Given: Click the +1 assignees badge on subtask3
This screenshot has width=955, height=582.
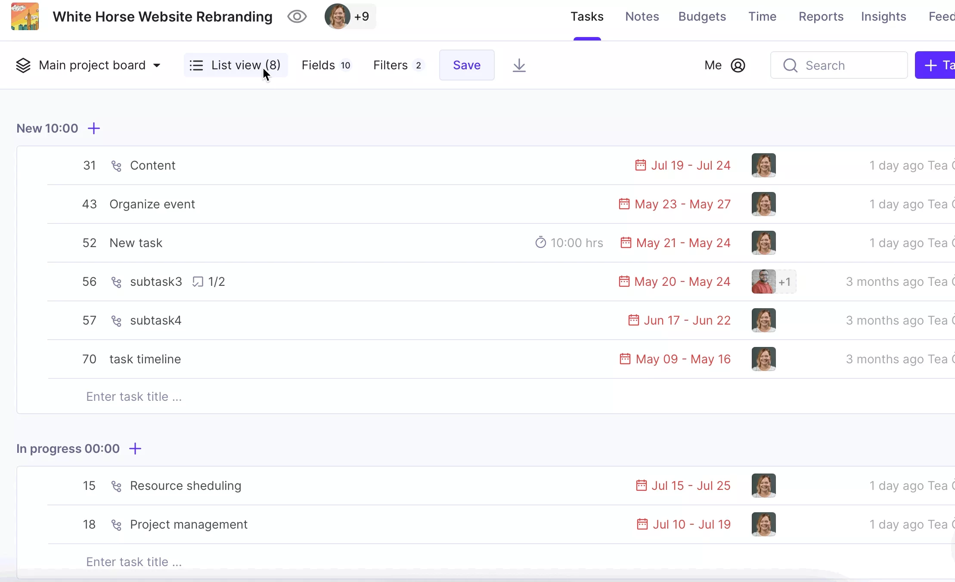Looking at the screenshot, I should click(x=785, y=282).
